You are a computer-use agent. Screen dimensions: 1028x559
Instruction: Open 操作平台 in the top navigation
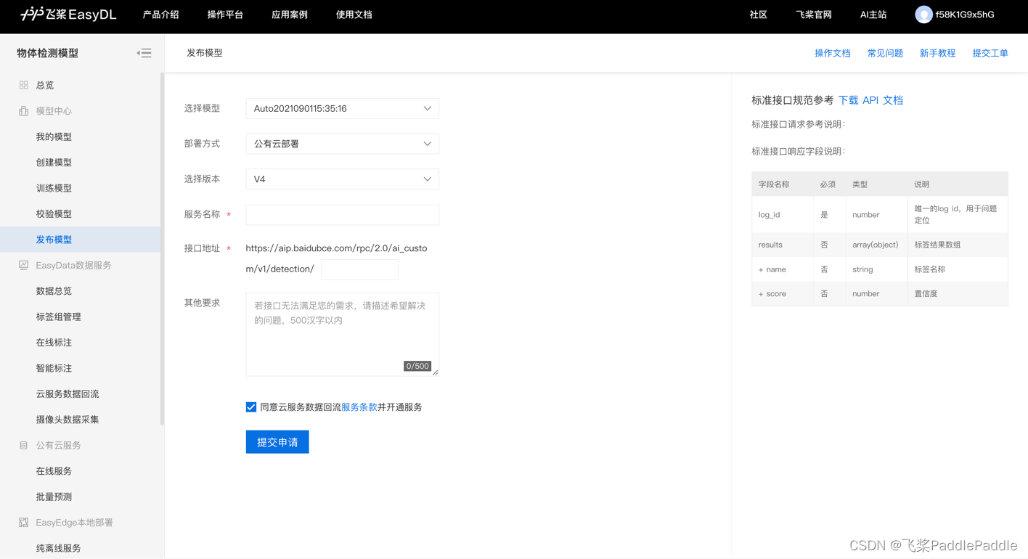225,15
